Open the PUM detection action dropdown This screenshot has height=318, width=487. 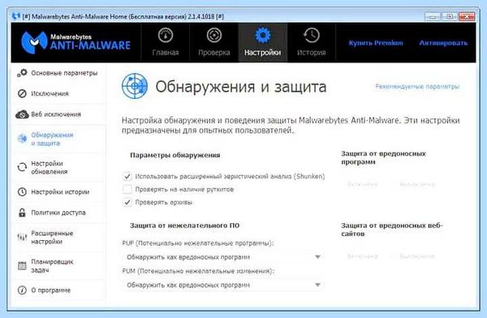coord(222,285)
